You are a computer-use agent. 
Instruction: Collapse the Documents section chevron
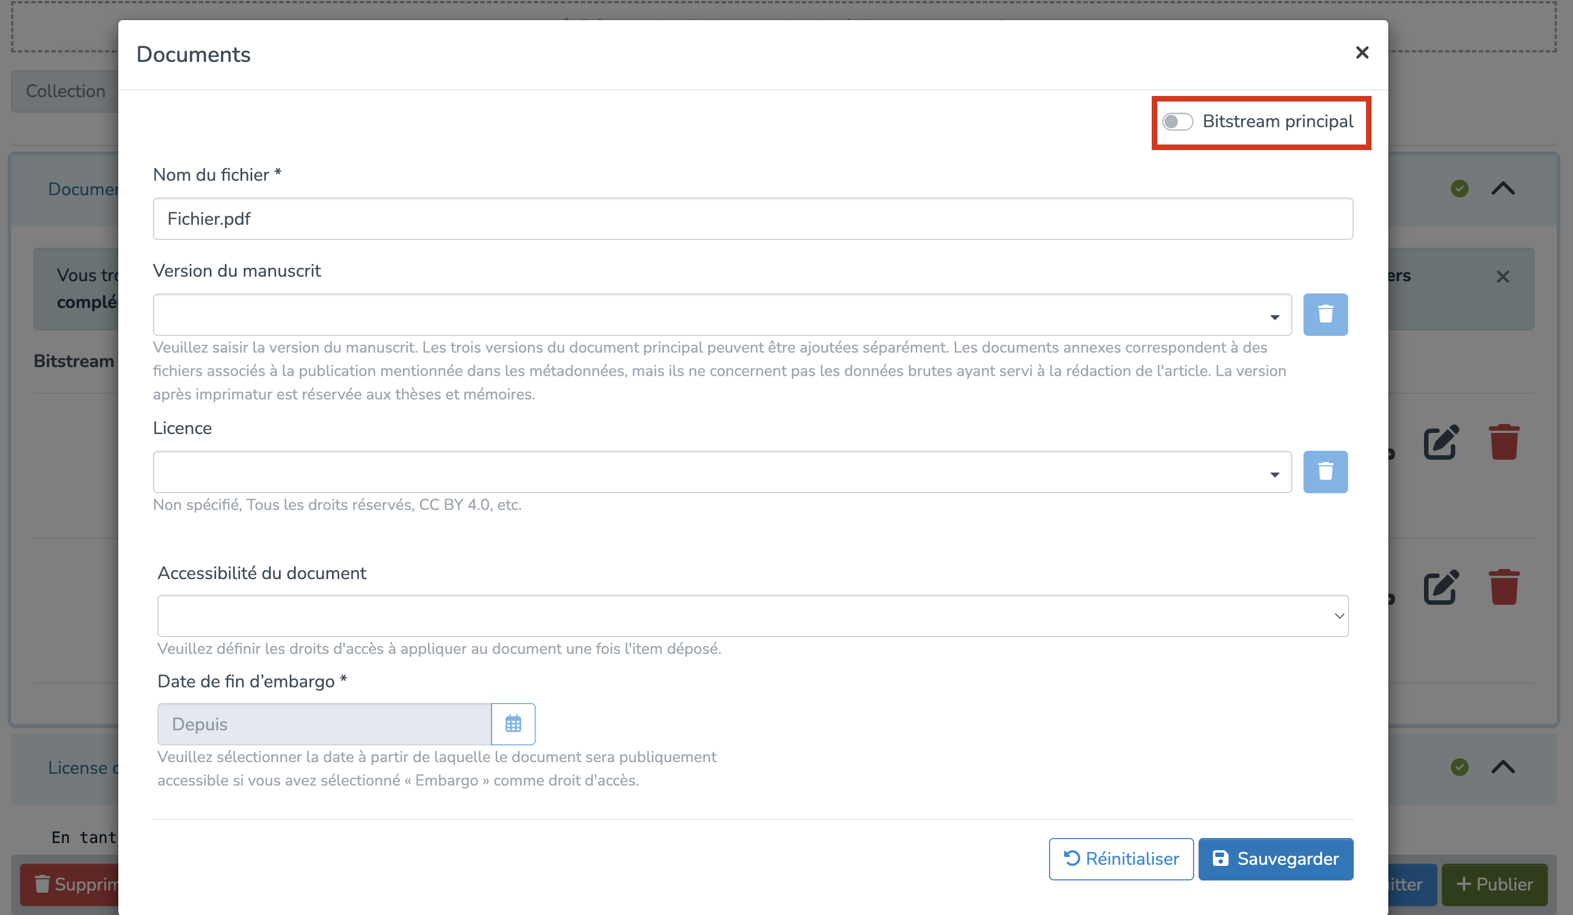click(x=1503, y=189)
